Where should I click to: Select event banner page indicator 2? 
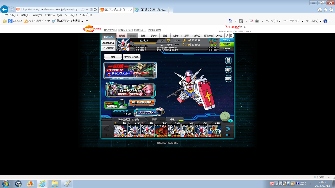[x=155, y=67]
